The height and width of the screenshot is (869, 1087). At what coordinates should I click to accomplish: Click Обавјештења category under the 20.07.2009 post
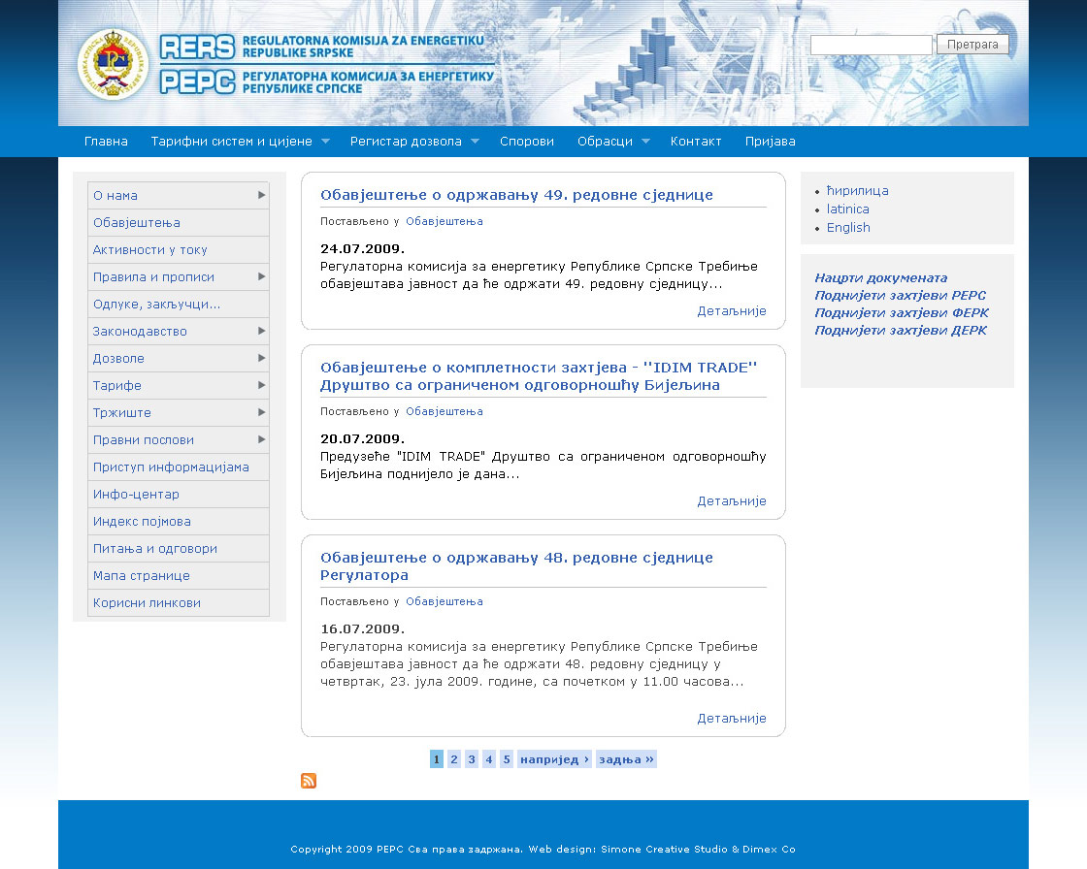click(x=445, y=411)
